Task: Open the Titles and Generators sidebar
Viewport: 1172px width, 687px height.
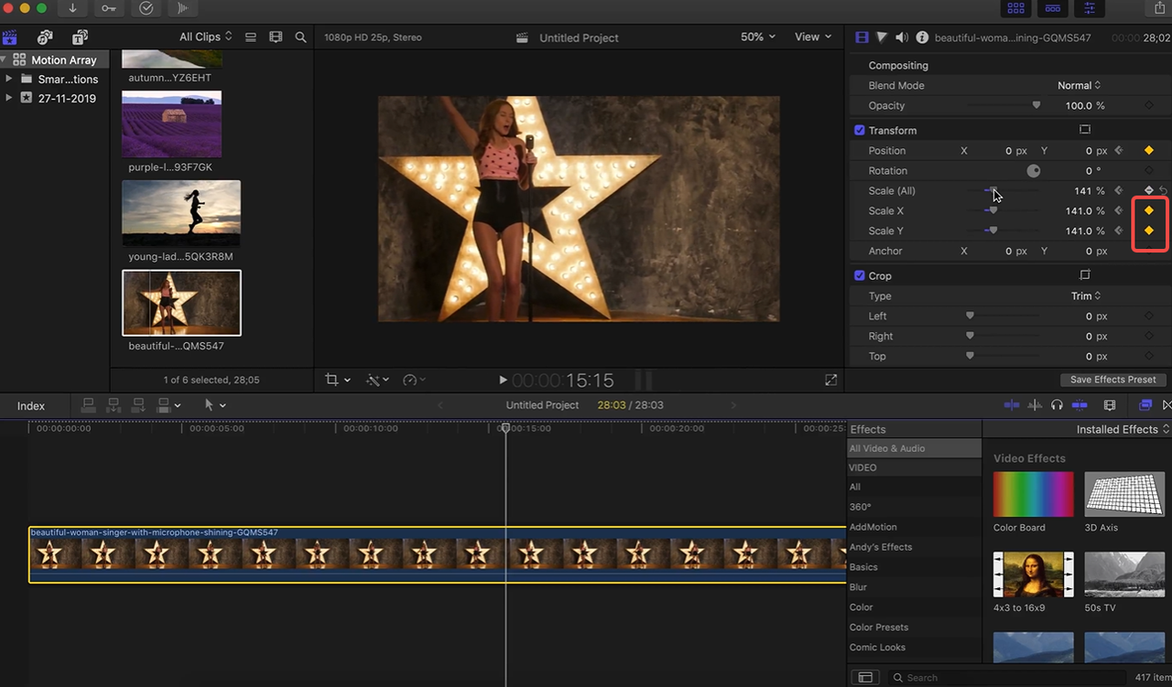Action: coord(80,38)
